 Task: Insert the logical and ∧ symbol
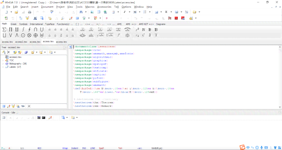17,35
